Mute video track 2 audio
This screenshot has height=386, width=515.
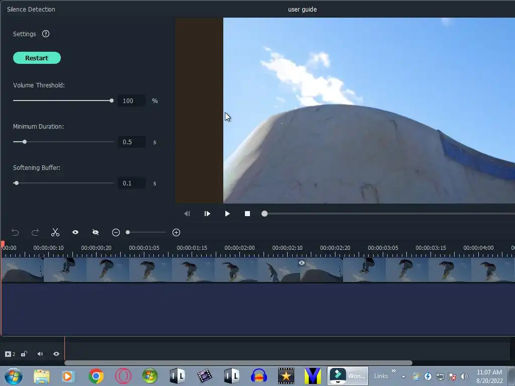point(40,354)
